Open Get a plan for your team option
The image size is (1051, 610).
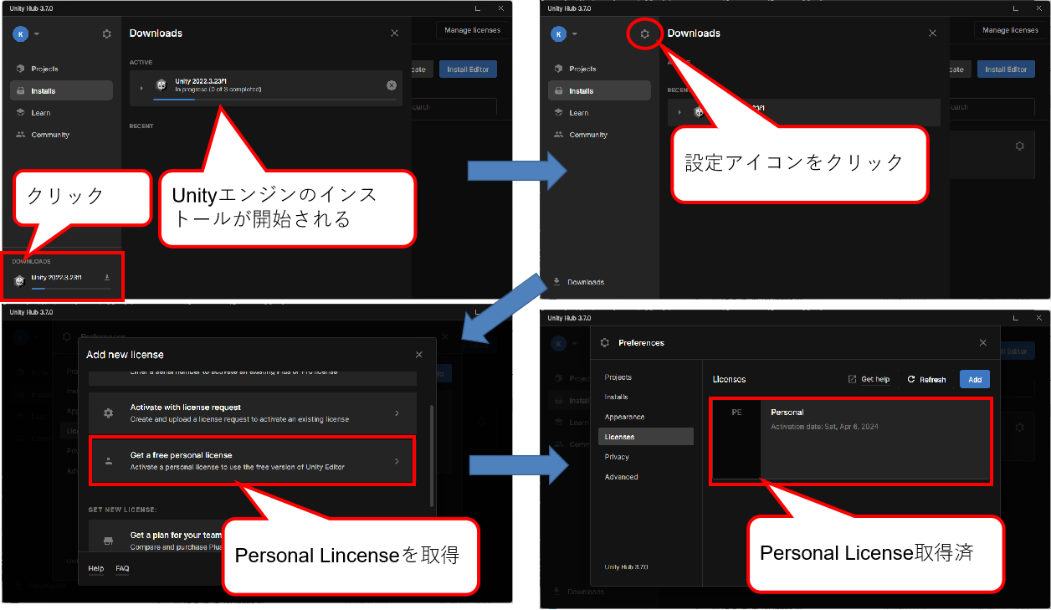point(176,535)
